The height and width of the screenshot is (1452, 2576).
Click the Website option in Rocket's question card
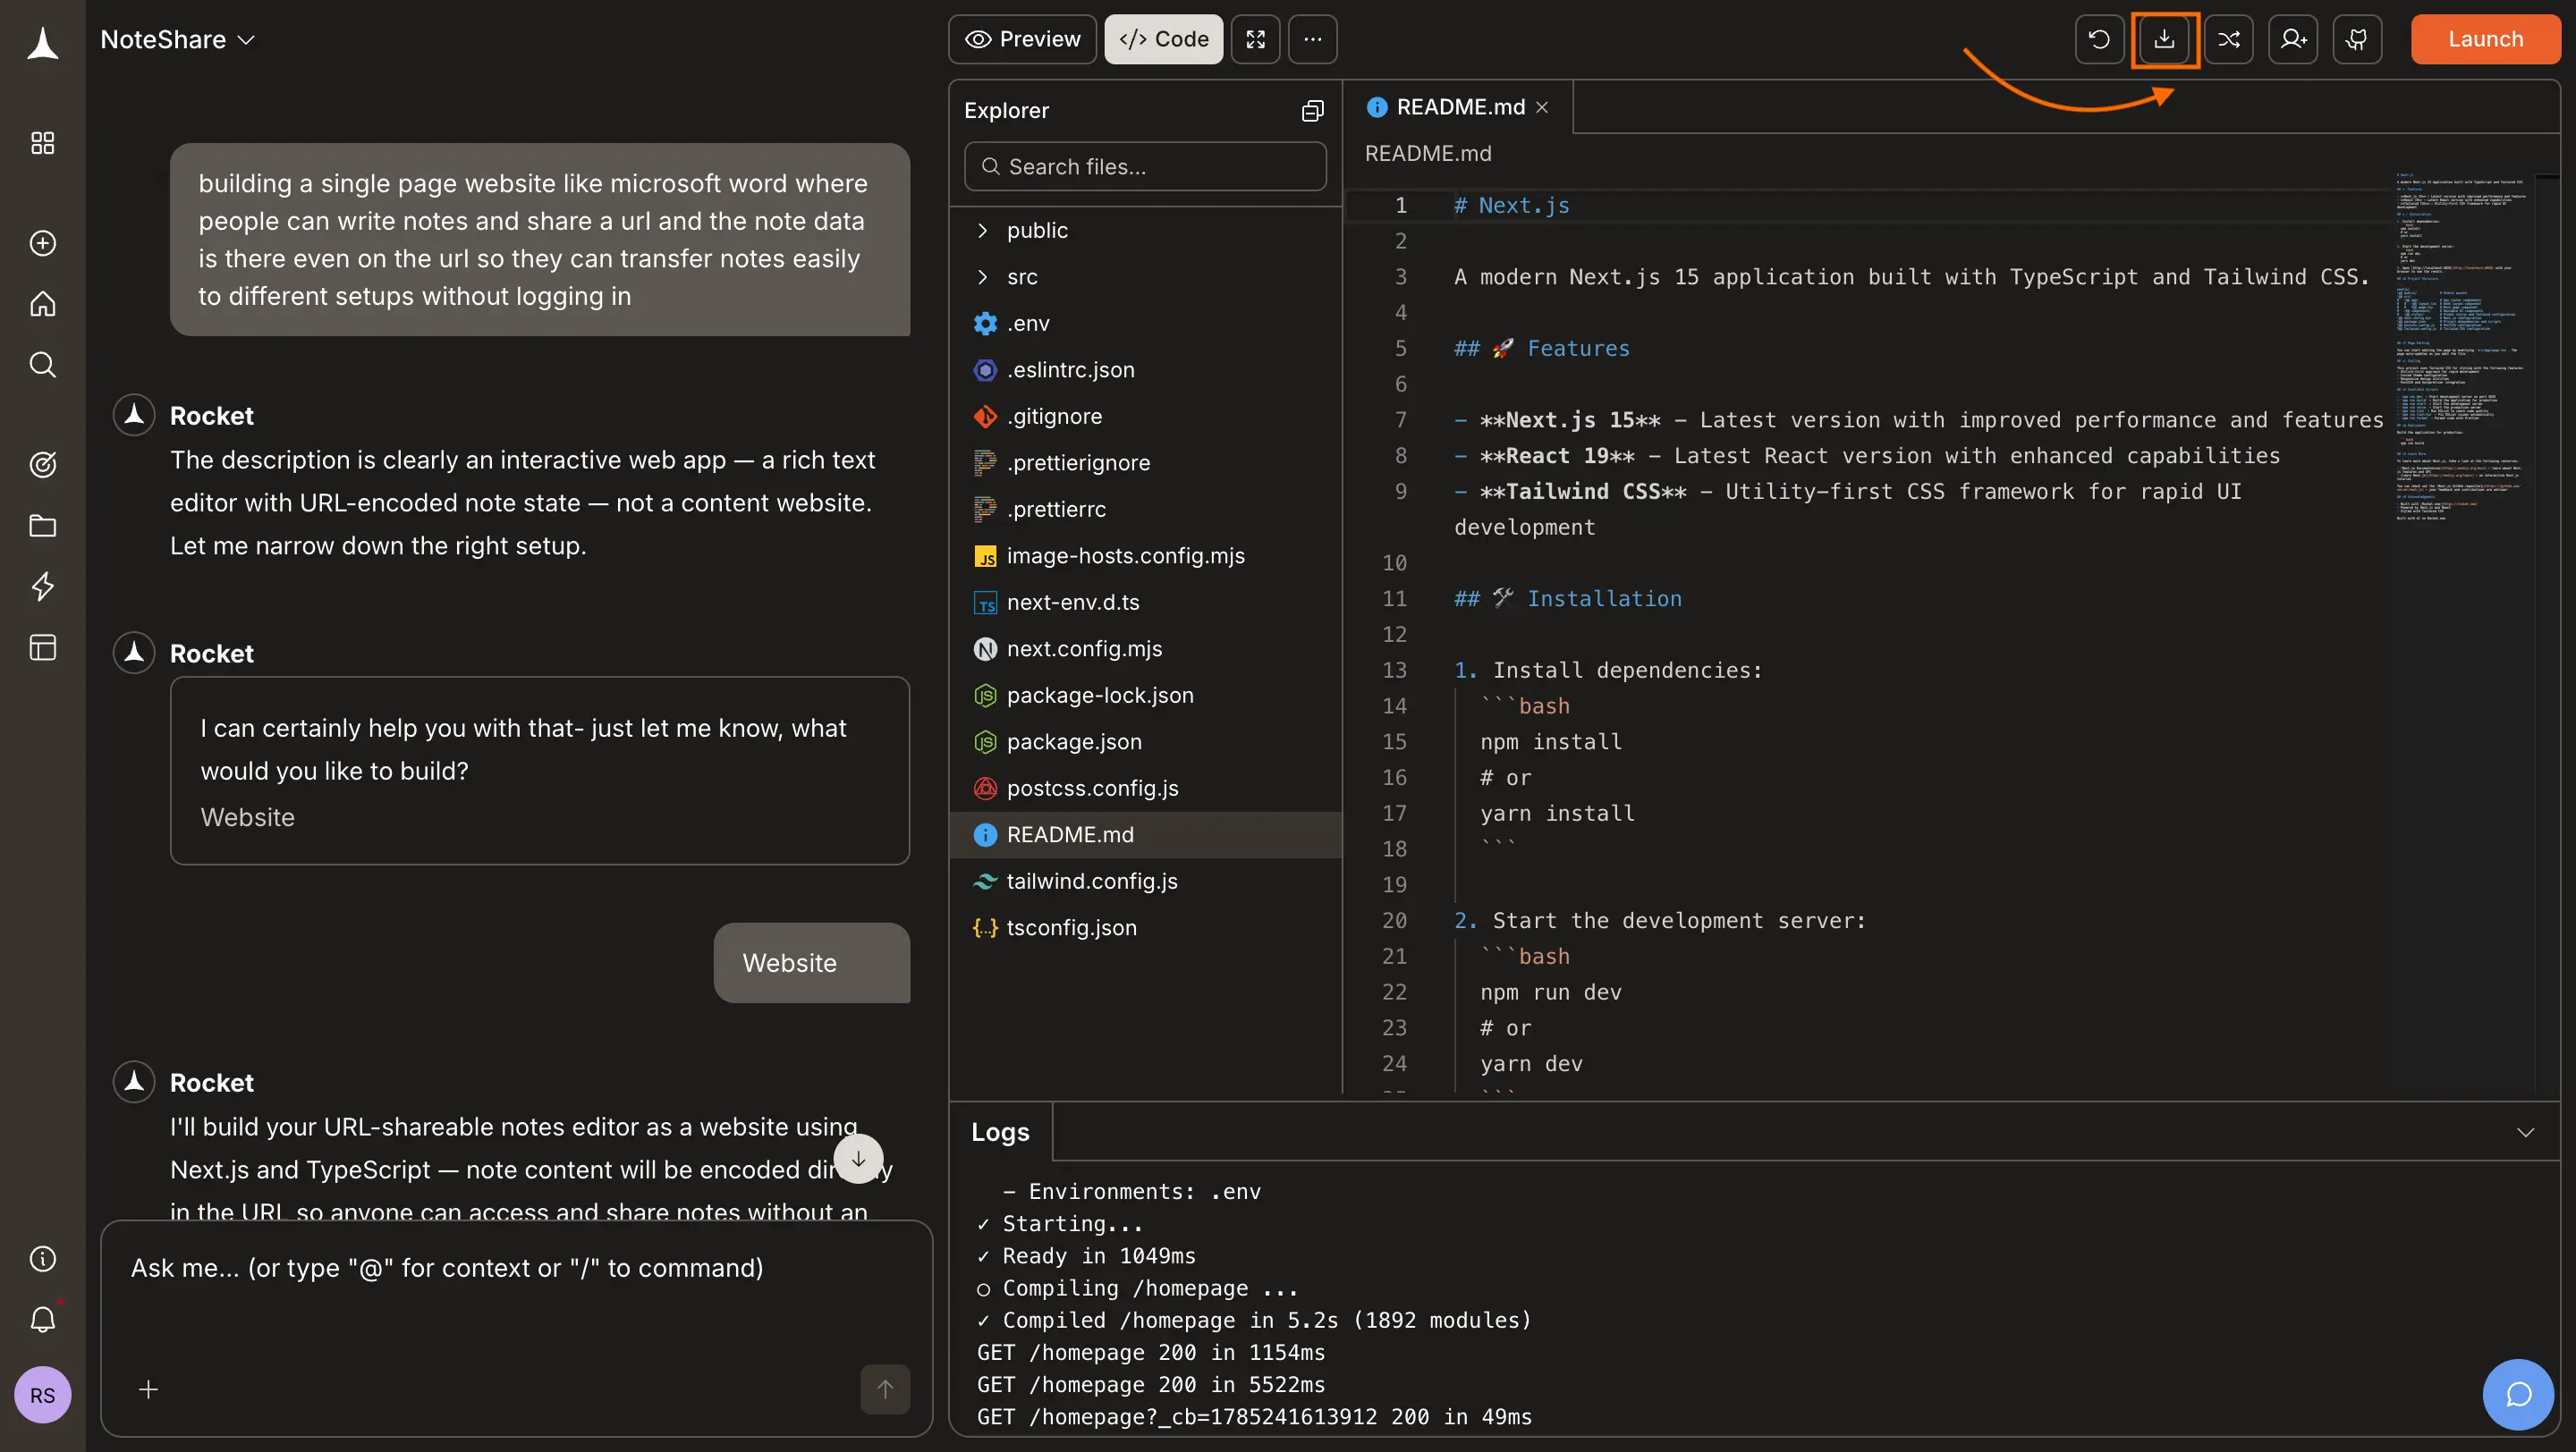click(x=247, y=817)
